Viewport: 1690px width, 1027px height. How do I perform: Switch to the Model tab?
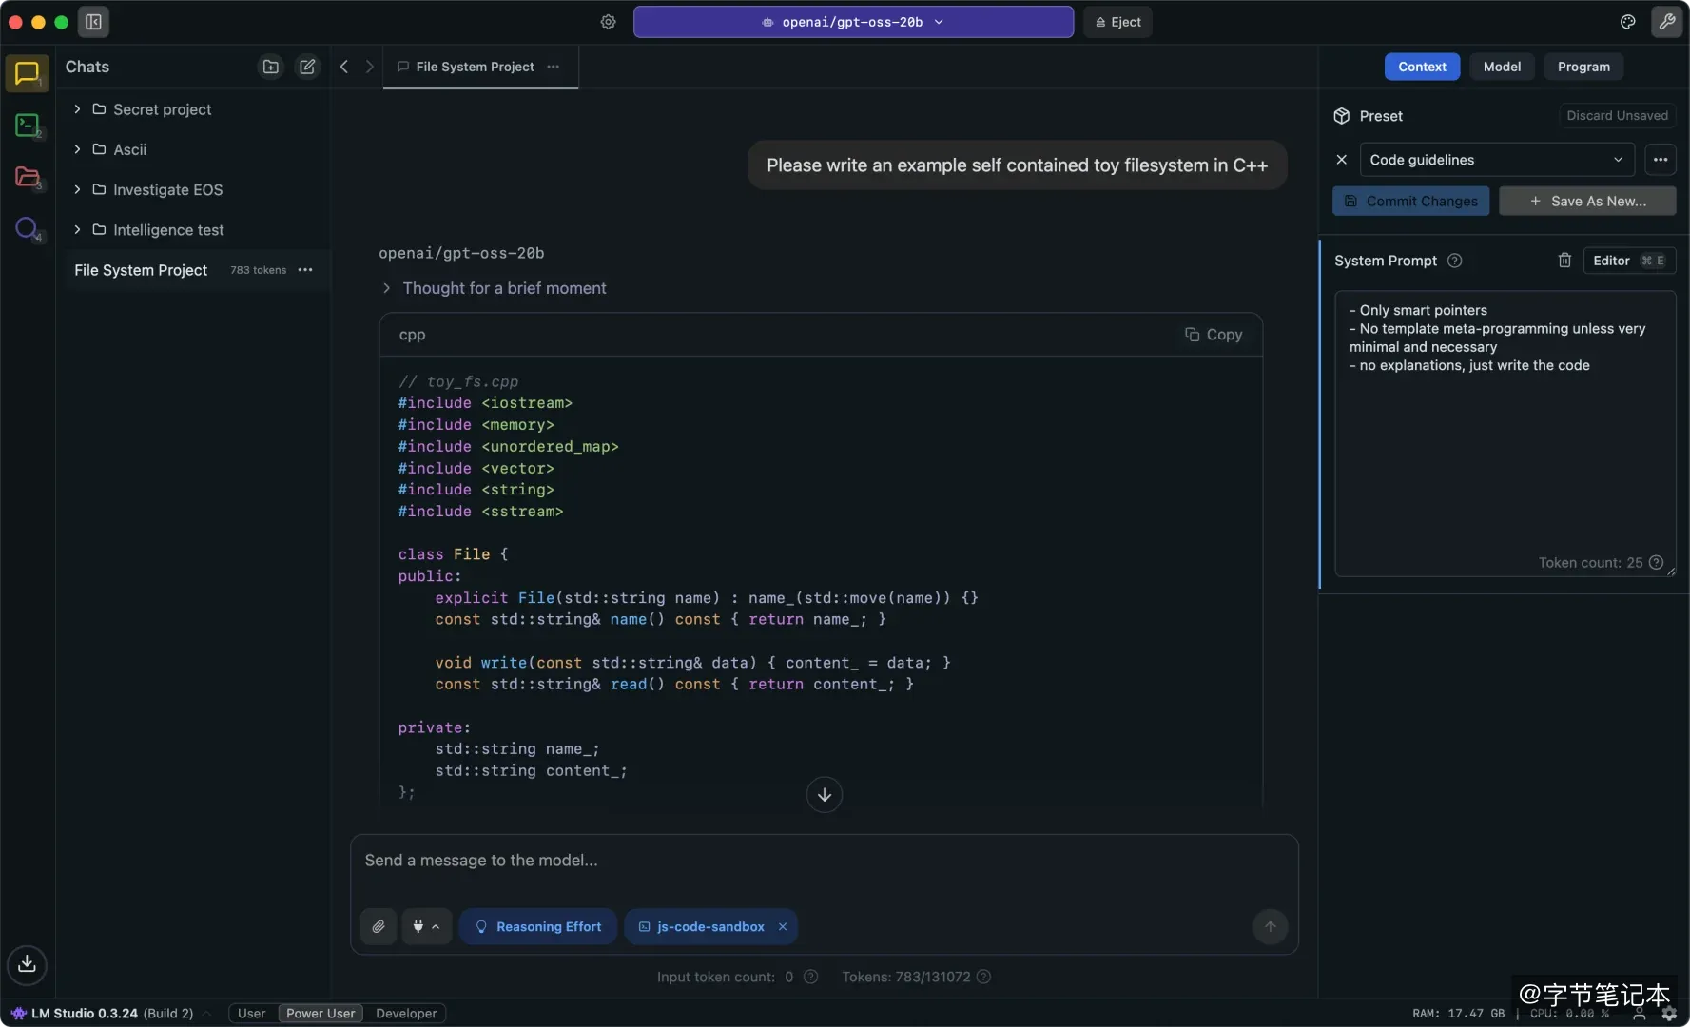pyautogui.click(x=1502, y=67)
